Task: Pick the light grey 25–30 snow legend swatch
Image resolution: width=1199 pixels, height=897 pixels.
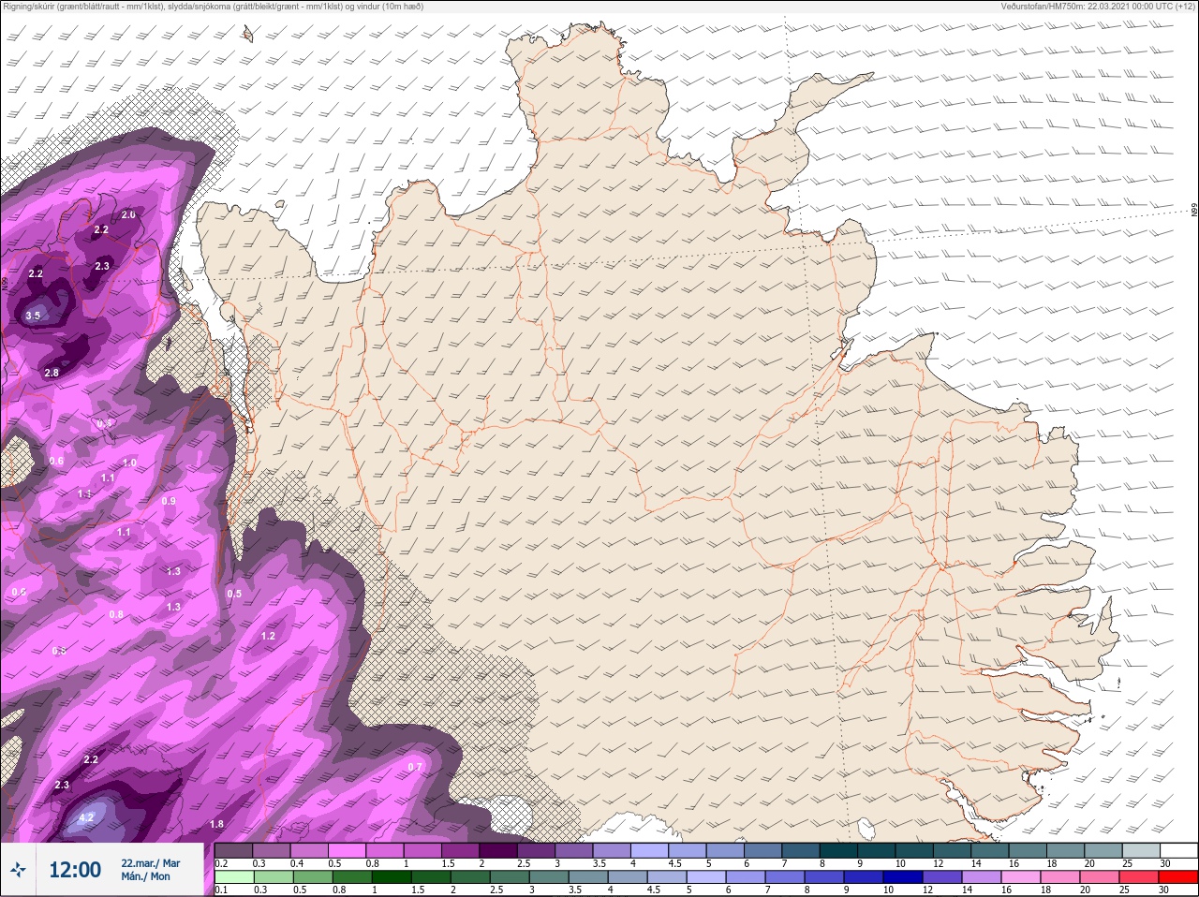Action: (x=1140, y=850)
